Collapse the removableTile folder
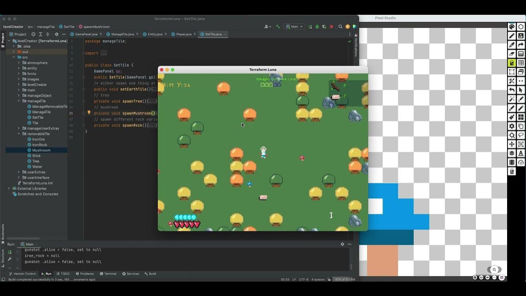The height and width of the screenshot is (296, 526). pos(18,134)
